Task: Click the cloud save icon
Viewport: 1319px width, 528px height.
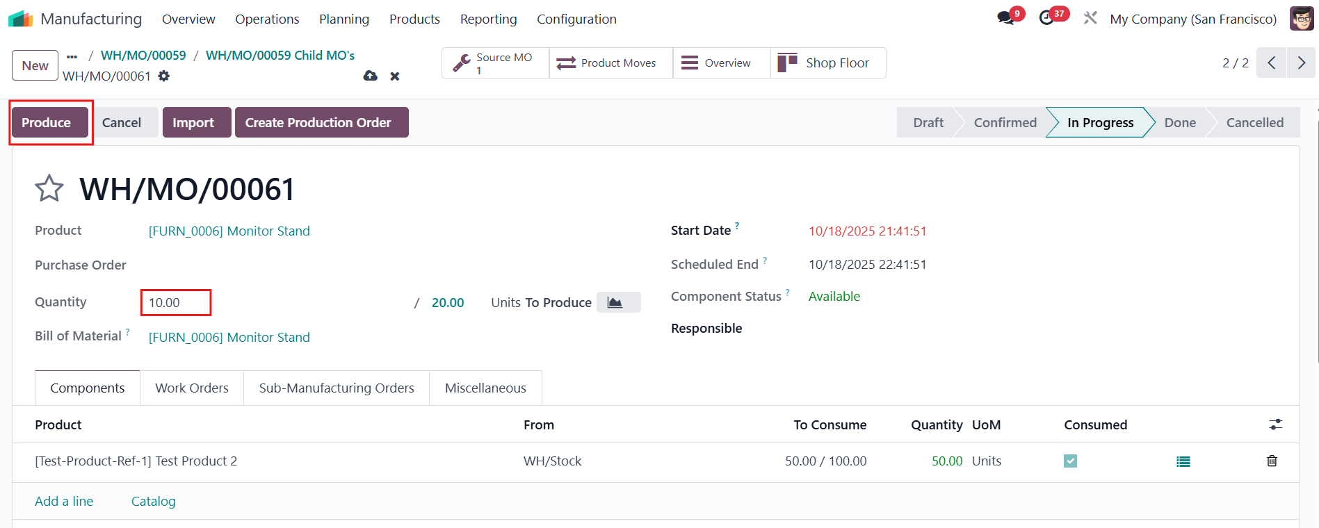Action: click(x=371, y=76)
